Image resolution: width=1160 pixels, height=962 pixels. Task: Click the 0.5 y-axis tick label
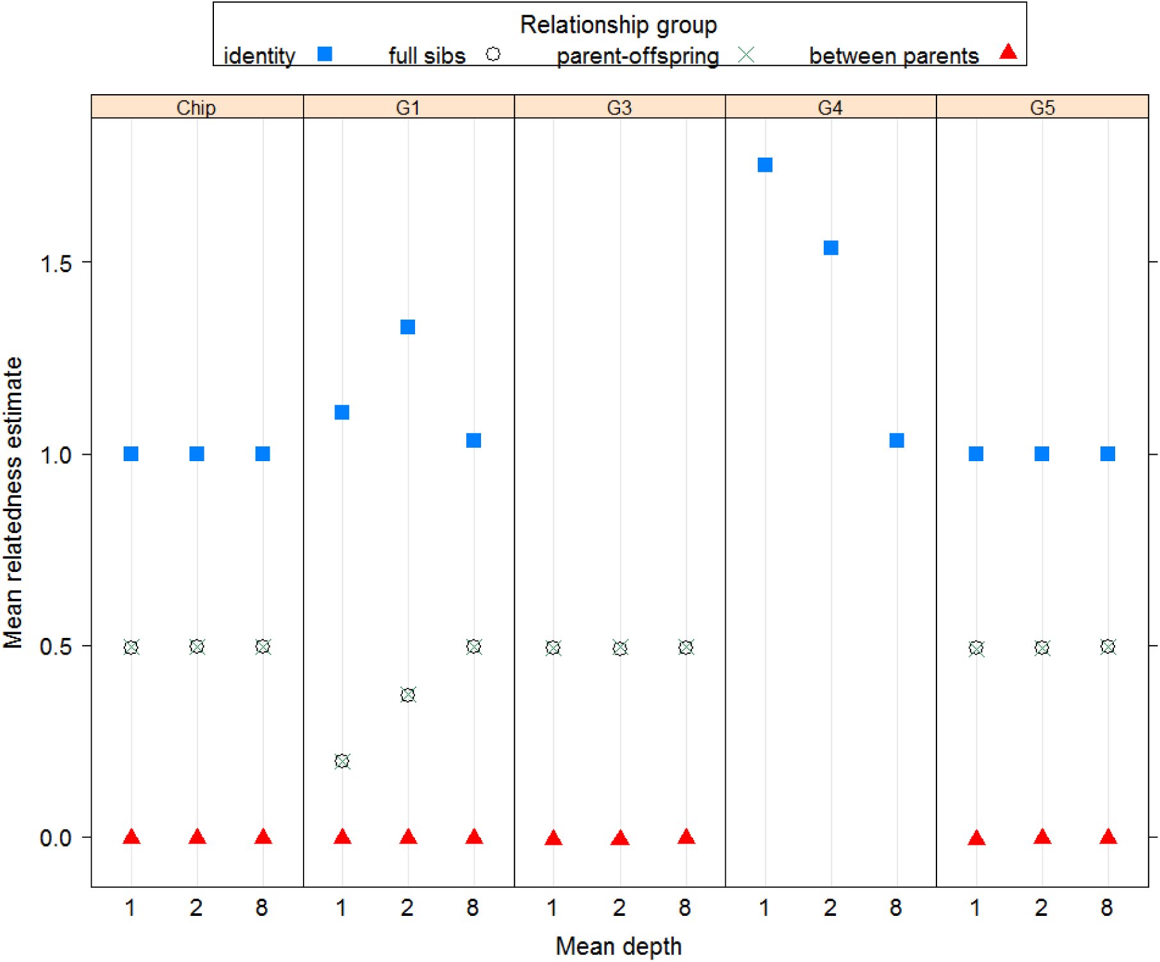[x=55, y=646]
